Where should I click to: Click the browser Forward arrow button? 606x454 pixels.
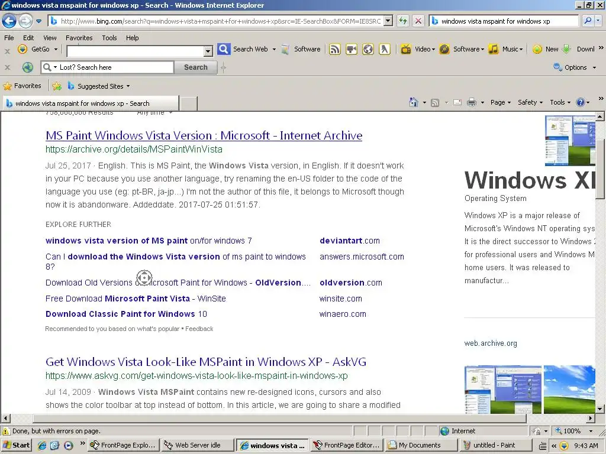click(x=25, y=21)
